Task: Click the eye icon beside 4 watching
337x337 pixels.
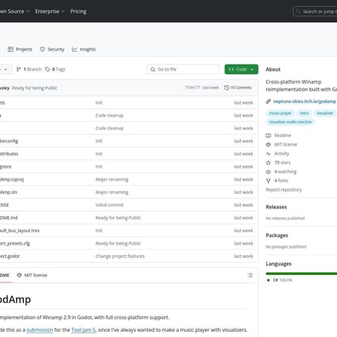Action: tap(268, 172)
